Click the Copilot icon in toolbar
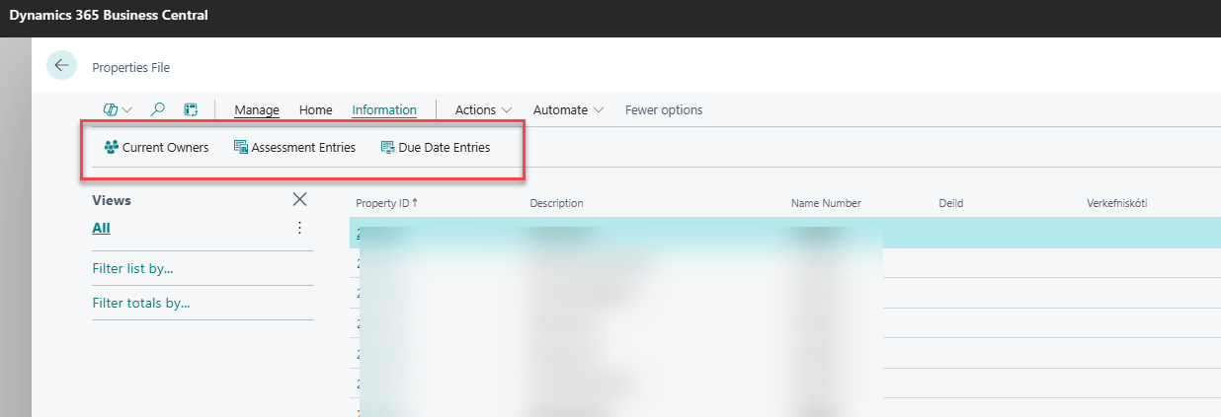1221x417 pixels. (111, 109)
